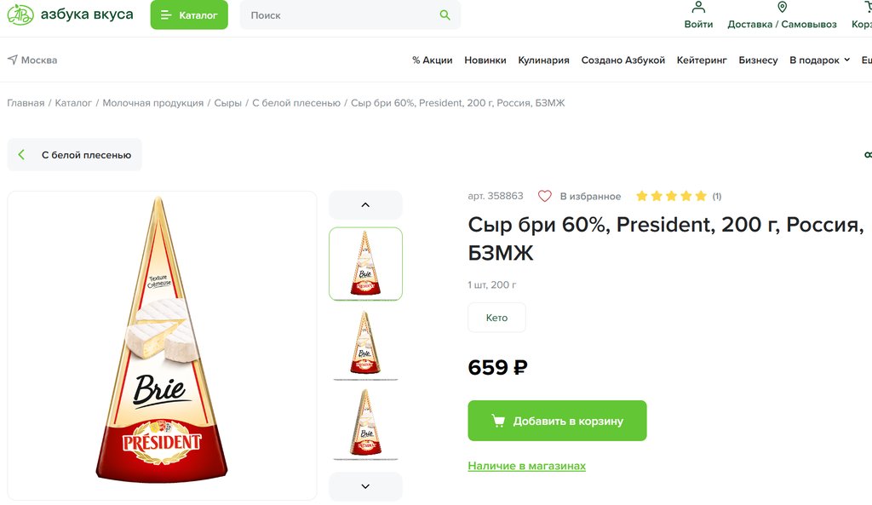
Task: Click into the Поиск search field
Action: click(x=341, y=15)
